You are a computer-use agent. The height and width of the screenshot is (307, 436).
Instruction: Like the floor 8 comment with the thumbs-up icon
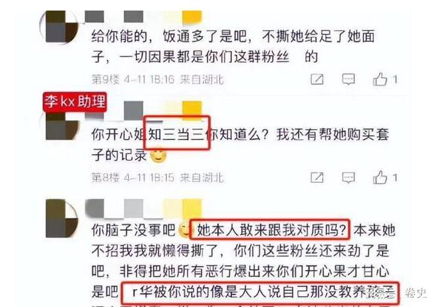380,177
